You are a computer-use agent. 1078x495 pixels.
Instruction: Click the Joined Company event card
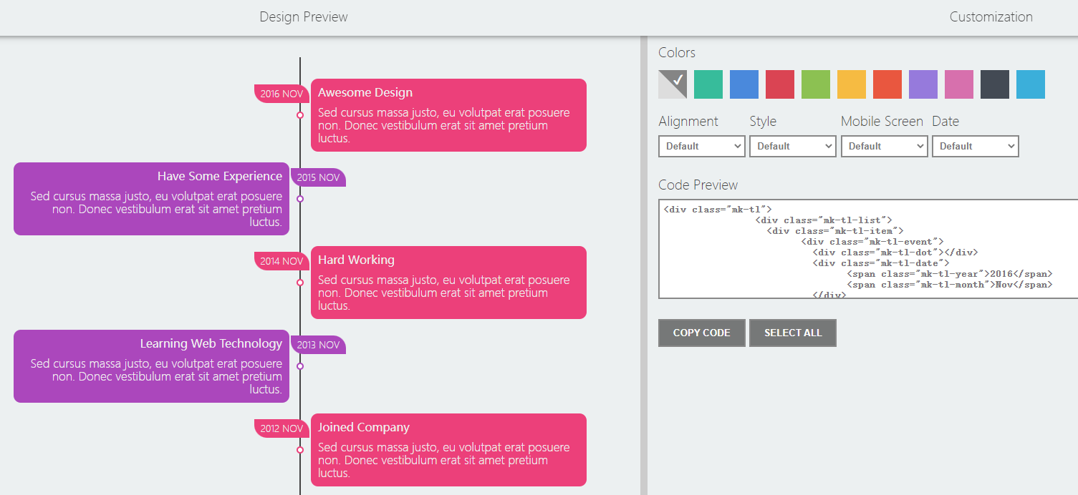click(448, 450)
